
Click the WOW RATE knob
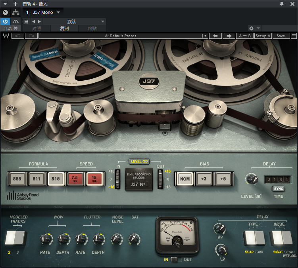point(46,239)
